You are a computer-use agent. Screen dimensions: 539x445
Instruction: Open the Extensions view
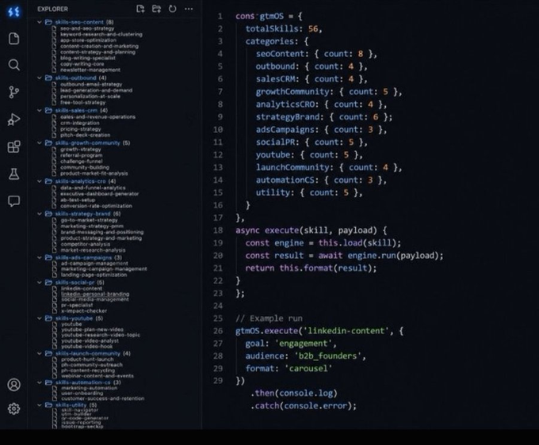pos(13,146)
